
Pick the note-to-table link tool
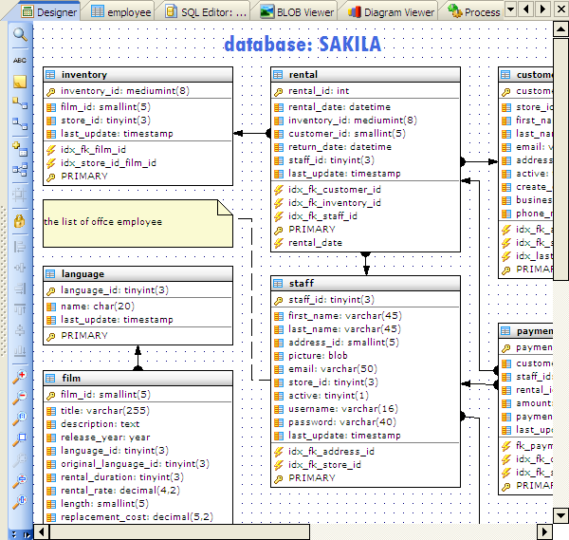[20, 103]
